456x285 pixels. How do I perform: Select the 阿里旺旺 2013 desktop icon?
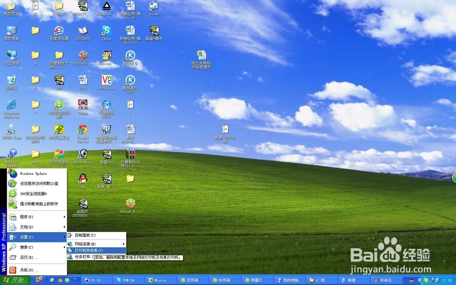(x=106, y=109)
